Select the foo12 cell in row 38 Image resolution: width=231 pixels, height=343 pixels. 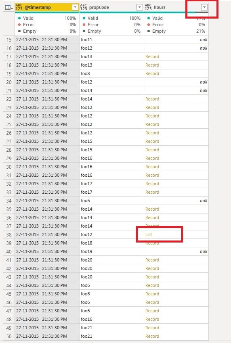pyautogui.click(x=111, y=234)
